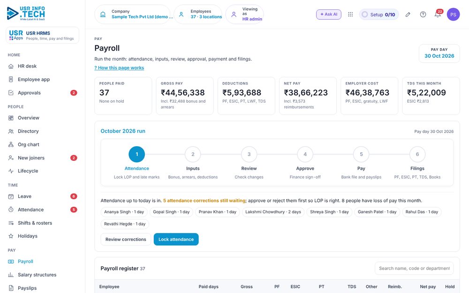Click the New joiners icon
Image resolution: width=469 pixels, height=293 pixels.
(11, 158)
